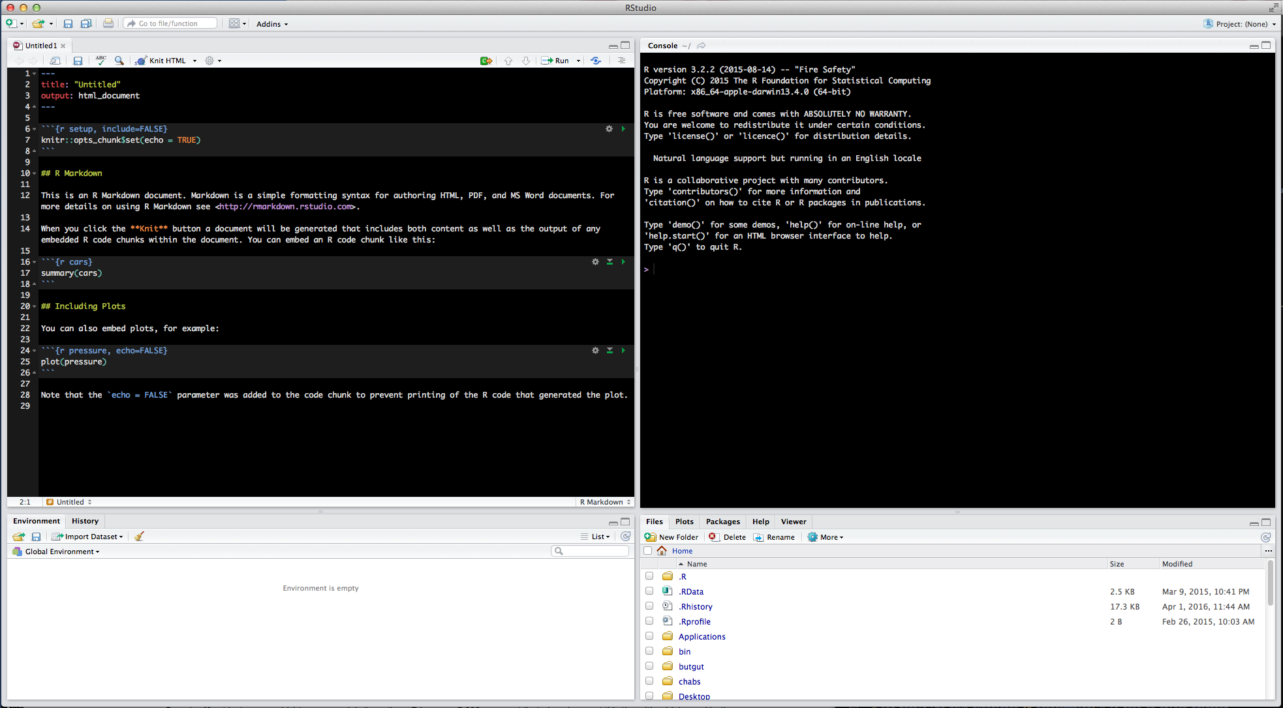The width and height of the screenshot is (1283, 708).
Task: Open the Applications folder link
Action: pyautogui.click(x=702, y=637)
